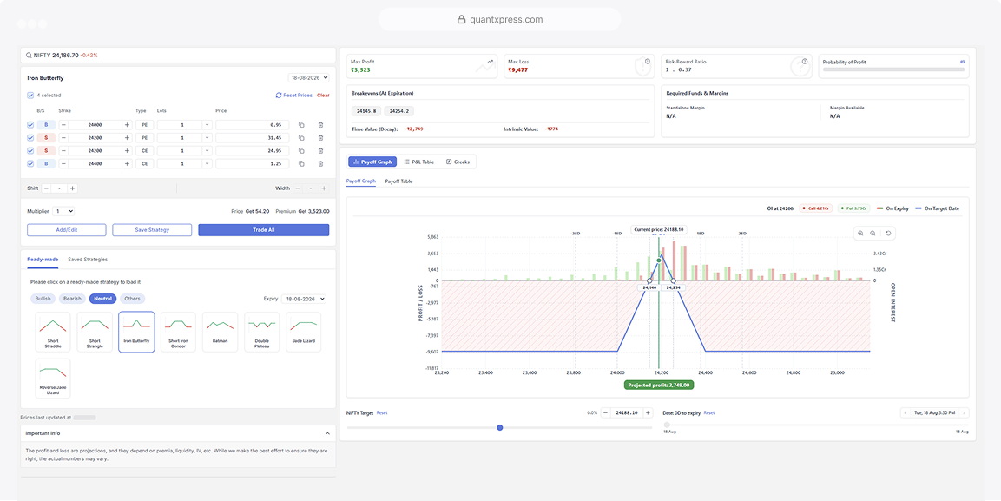Toggle the '4 selected' select-all checkbox
The height and width of the screenshot is (501, 1001).
(x=30, y=96)
